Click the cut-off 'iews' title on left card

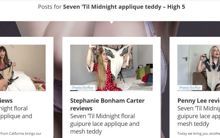(6, 101)
